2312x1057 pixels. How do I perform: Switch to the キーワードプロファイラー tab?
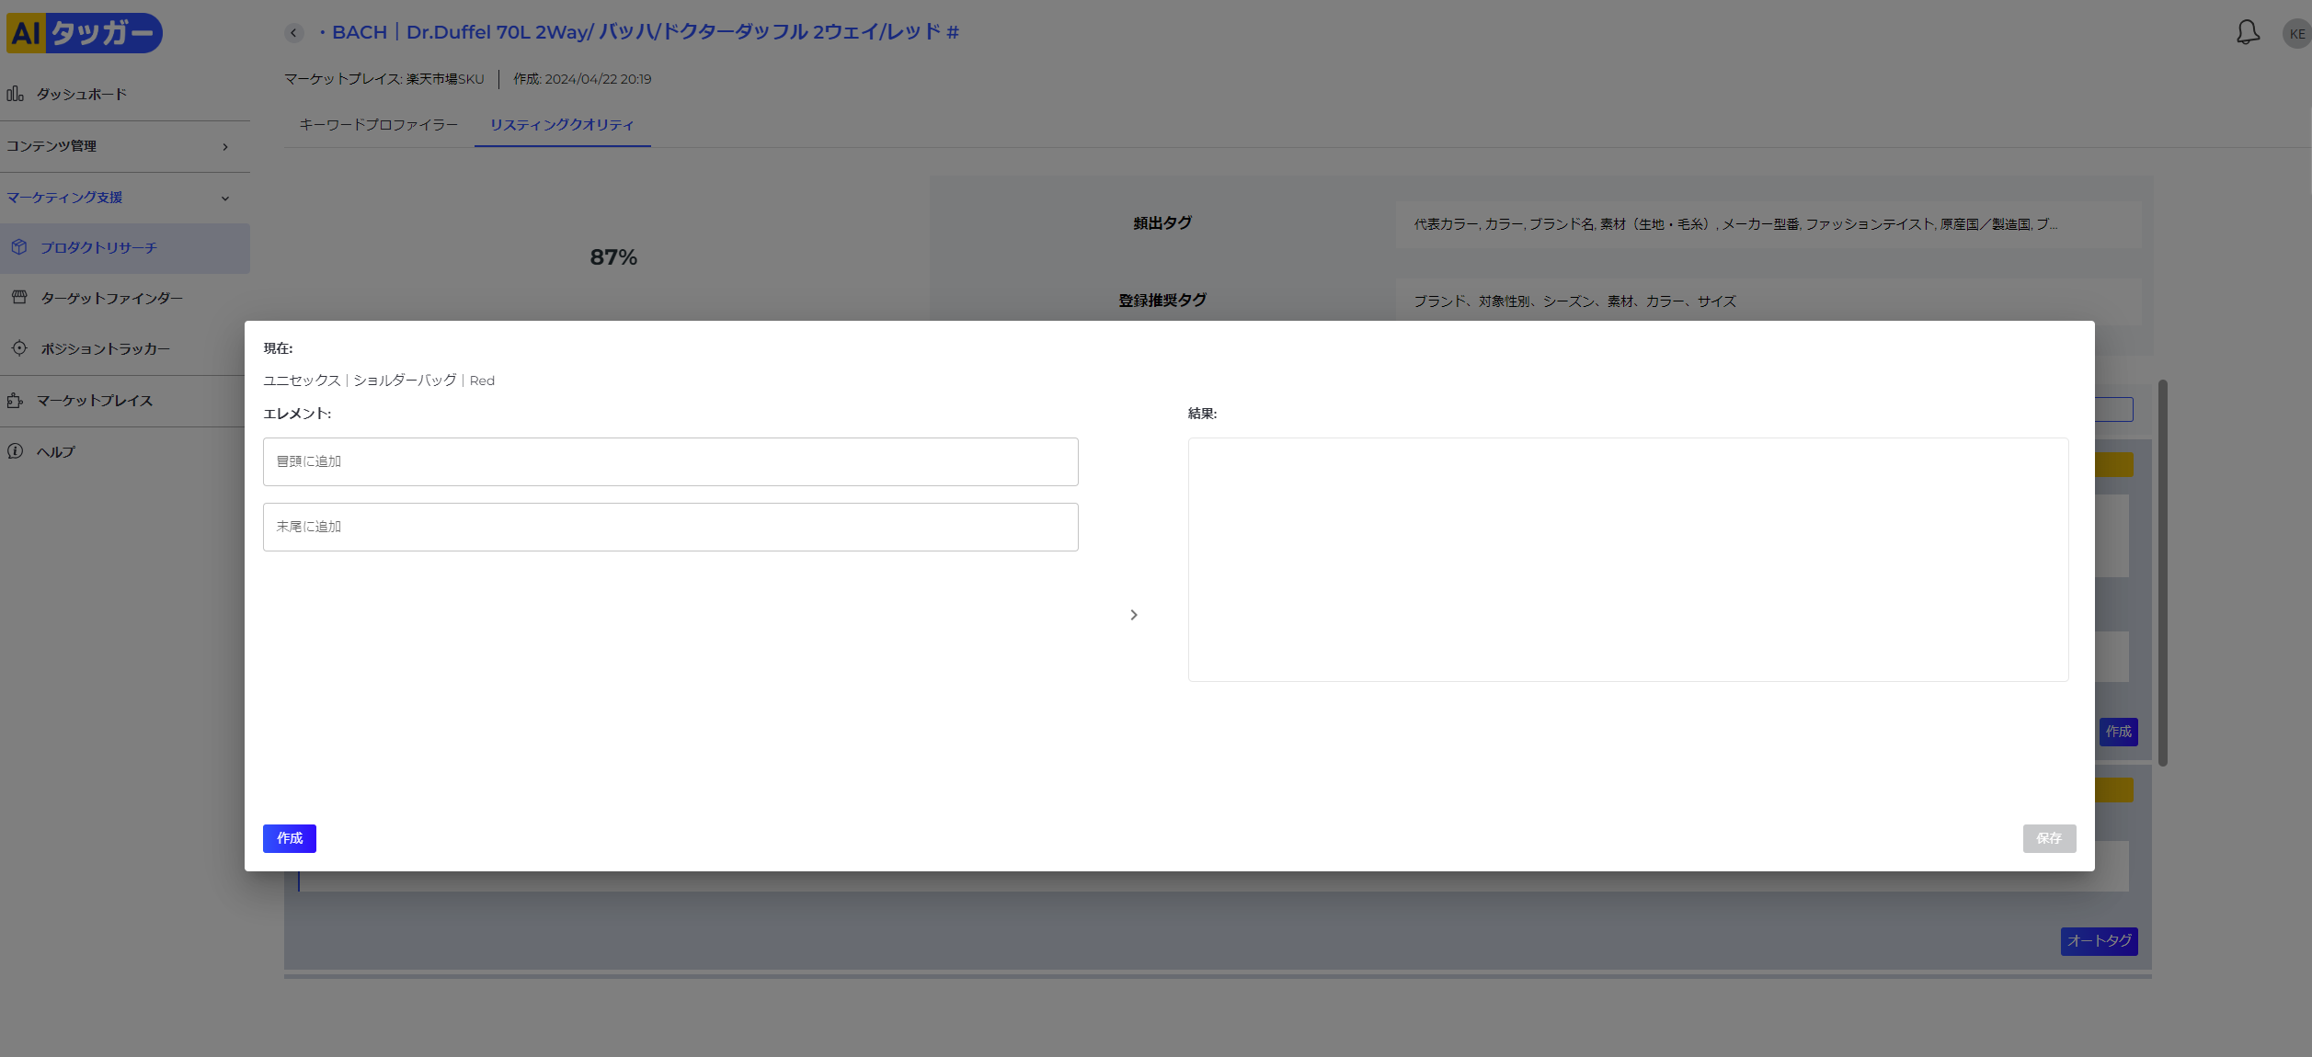pos(378,125)
